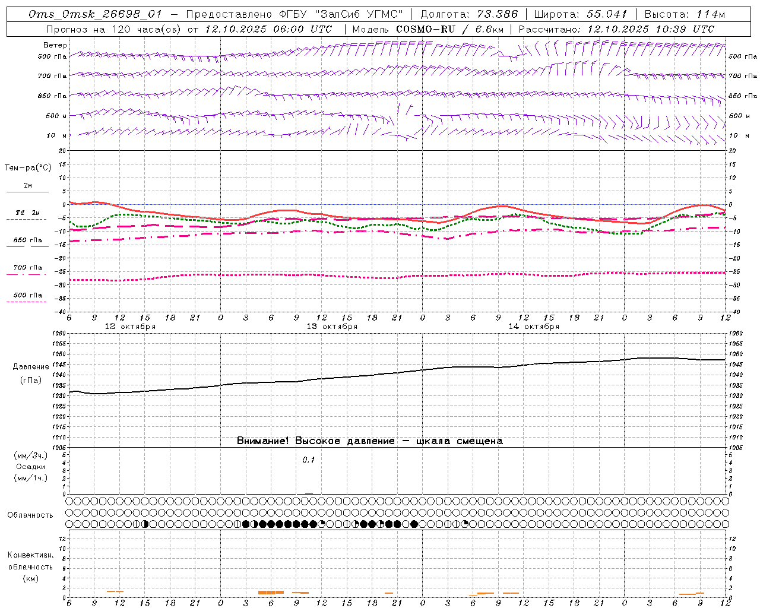Screen dimensions: 760x608
Task: Select the 850 гПа temperature legend label
Action: pyautogui.click(x=28, y=240)
